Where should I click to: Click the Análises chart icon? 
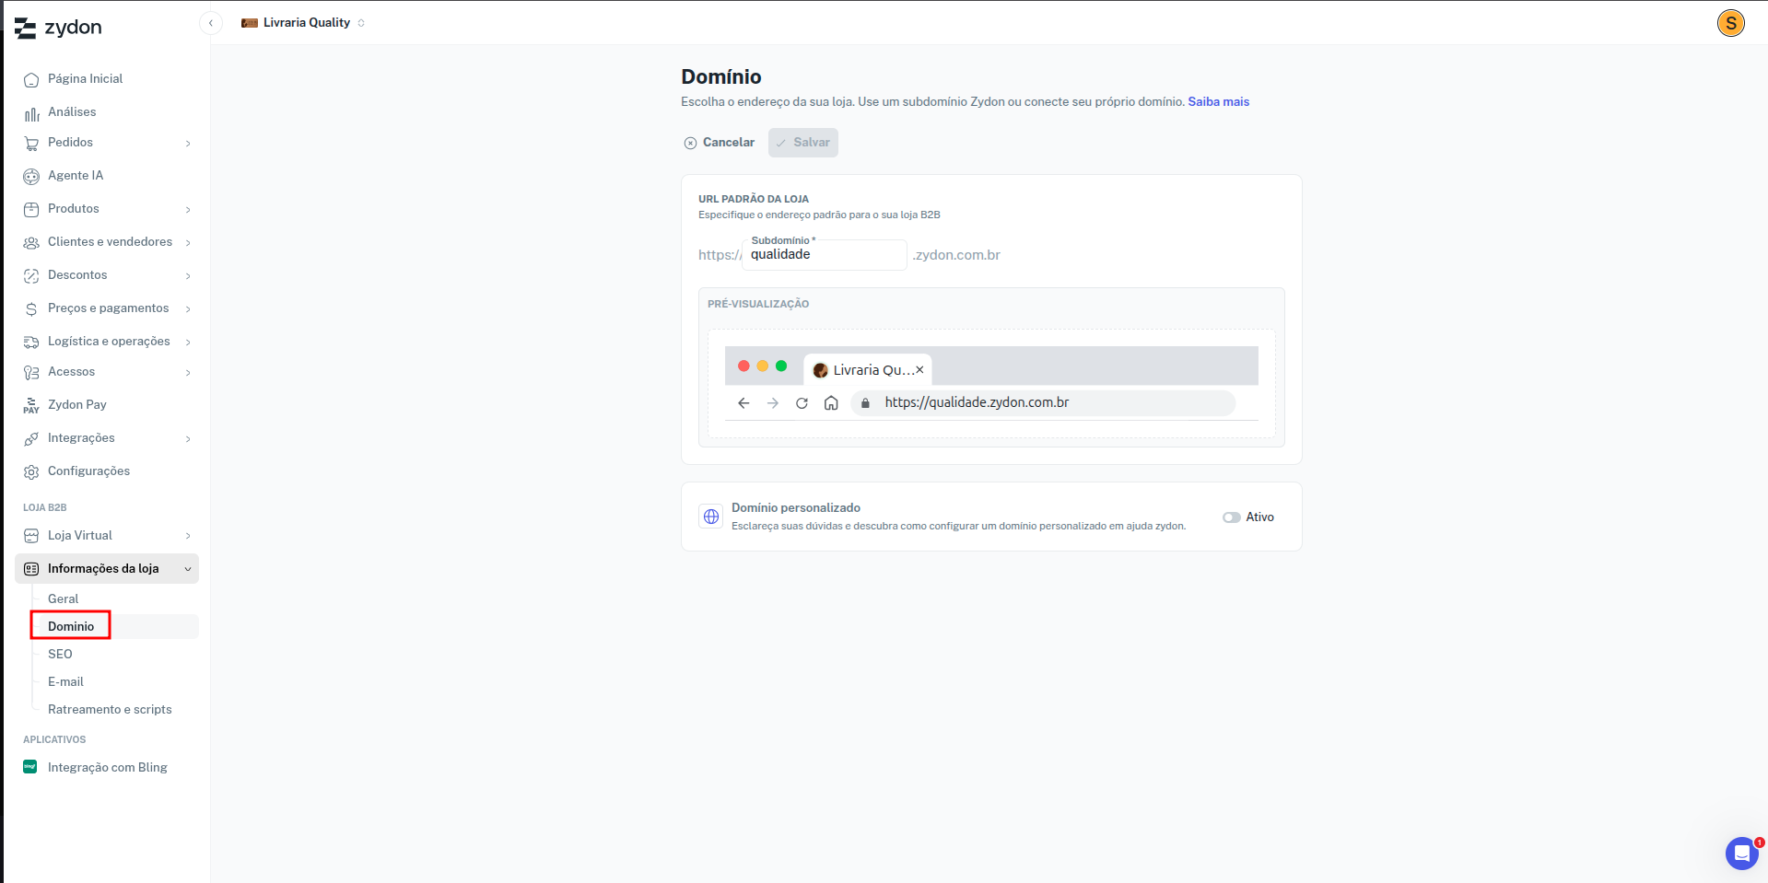click(31, 112)
